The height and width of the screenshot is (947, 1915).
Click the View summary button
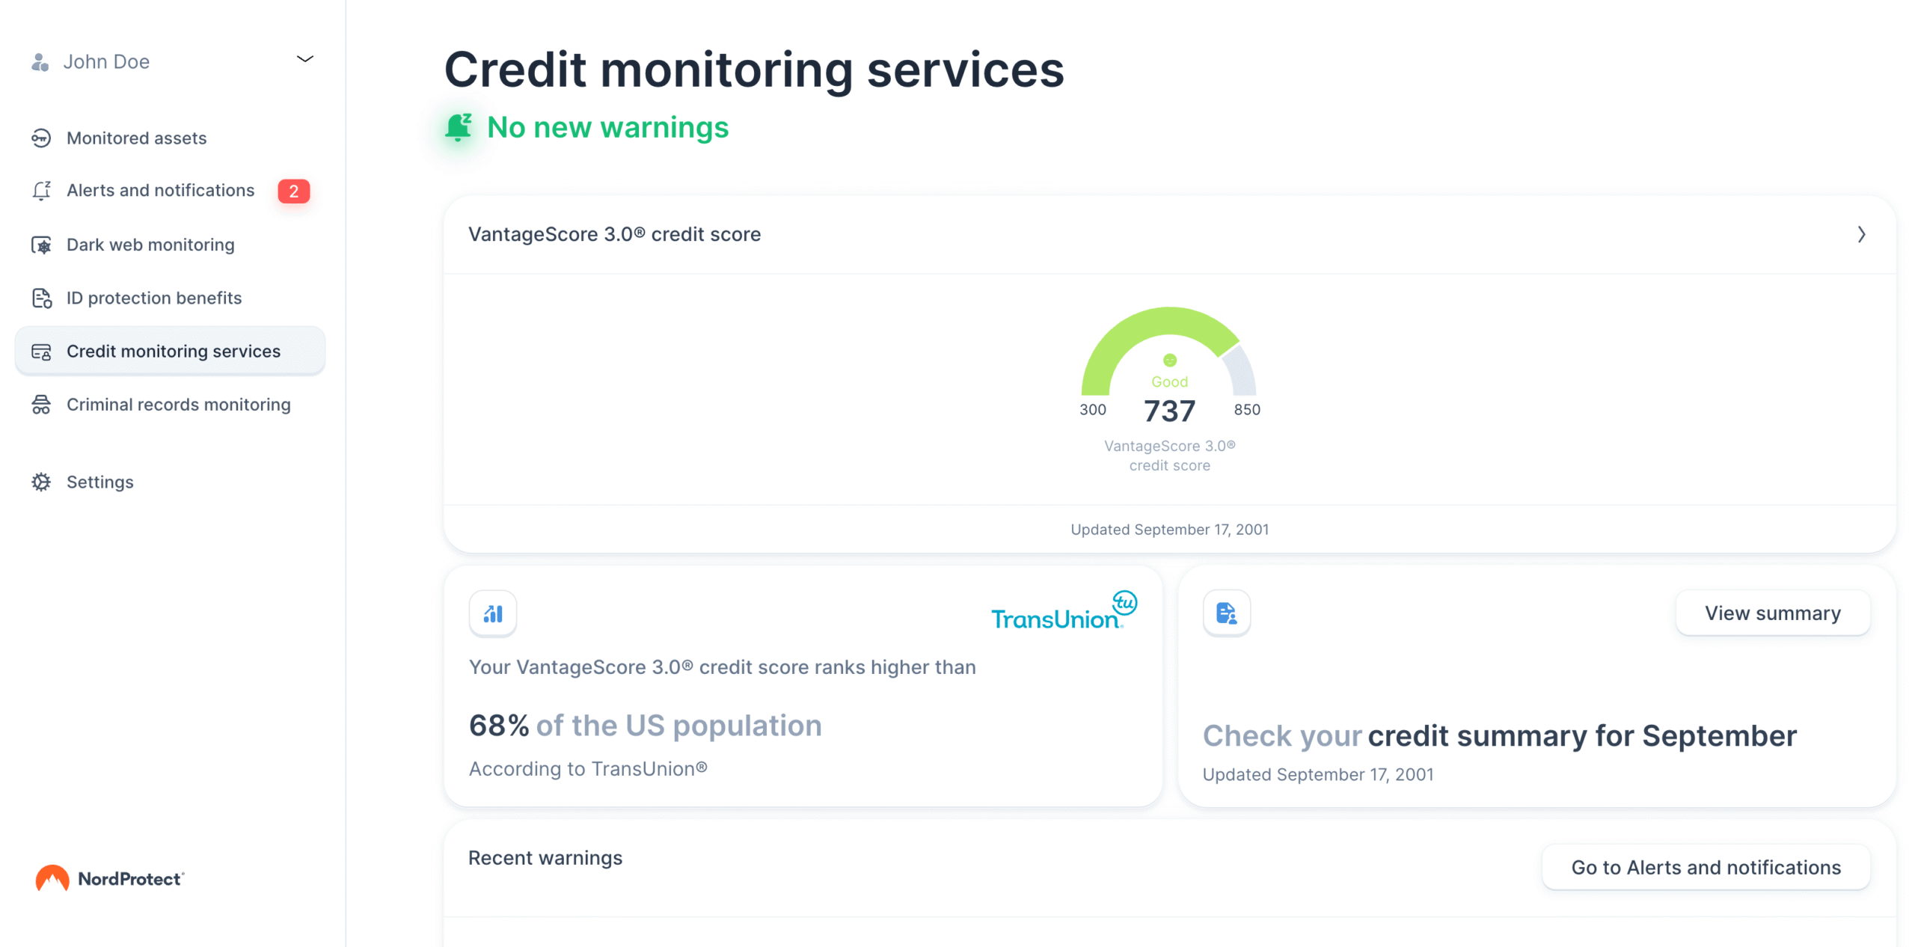[1771, 613]
